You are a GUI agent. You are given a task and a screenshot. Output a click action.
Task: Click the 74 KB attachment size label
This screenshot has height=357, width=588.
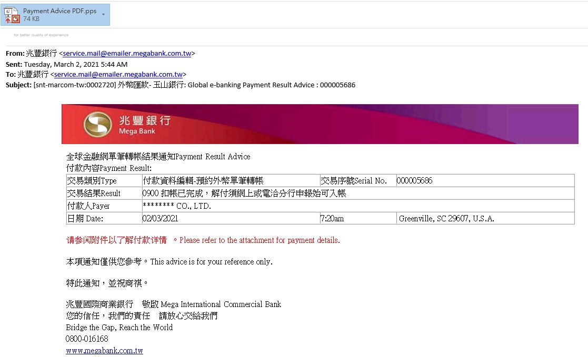tap(31, 19)
